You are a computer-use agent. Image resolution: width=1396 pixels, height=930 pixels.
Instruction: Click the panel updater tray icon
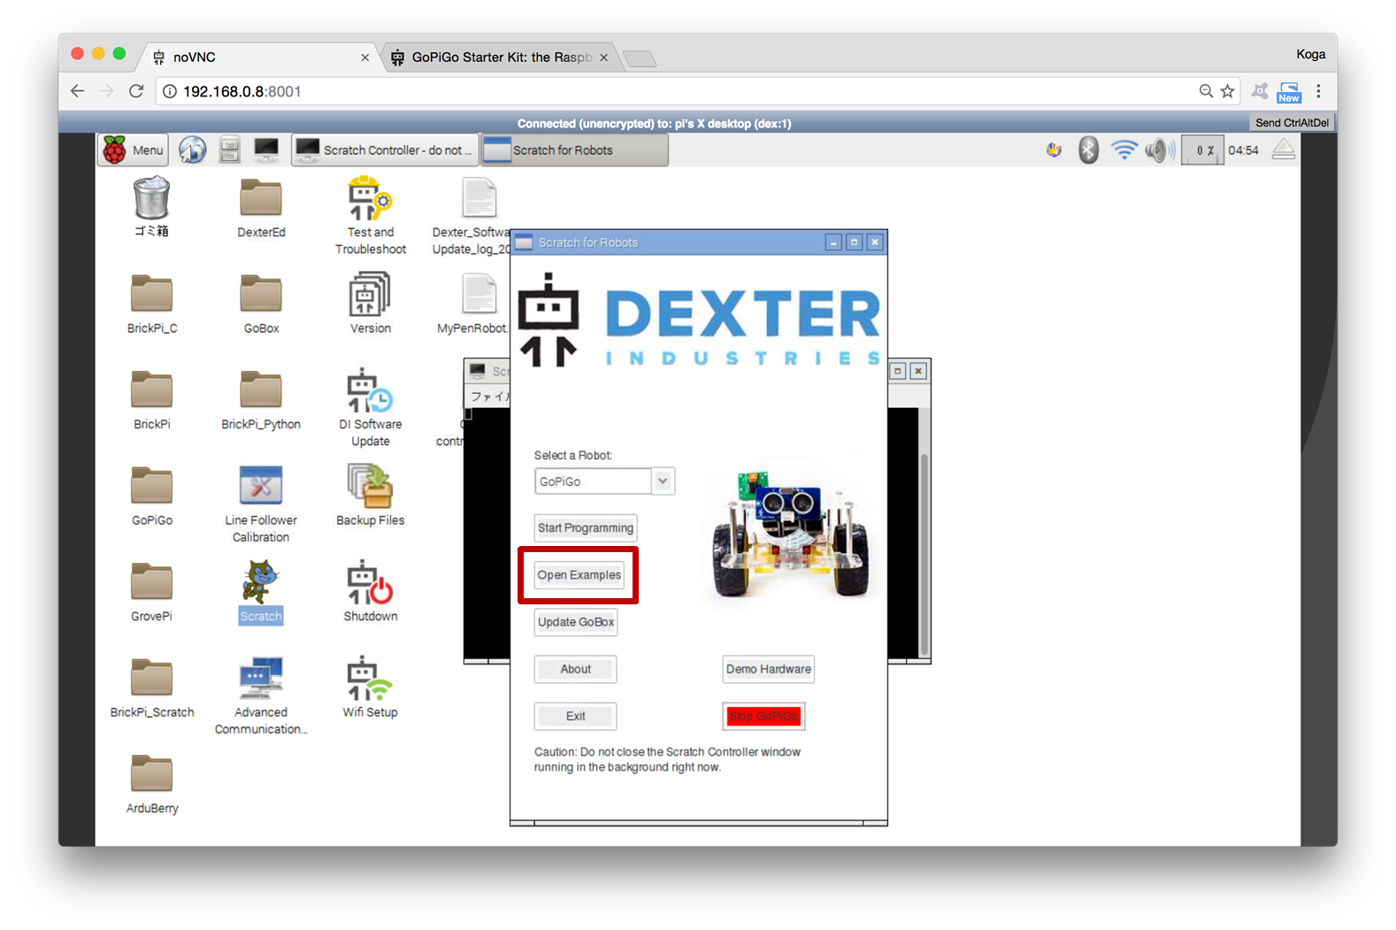pos(1054,150)
